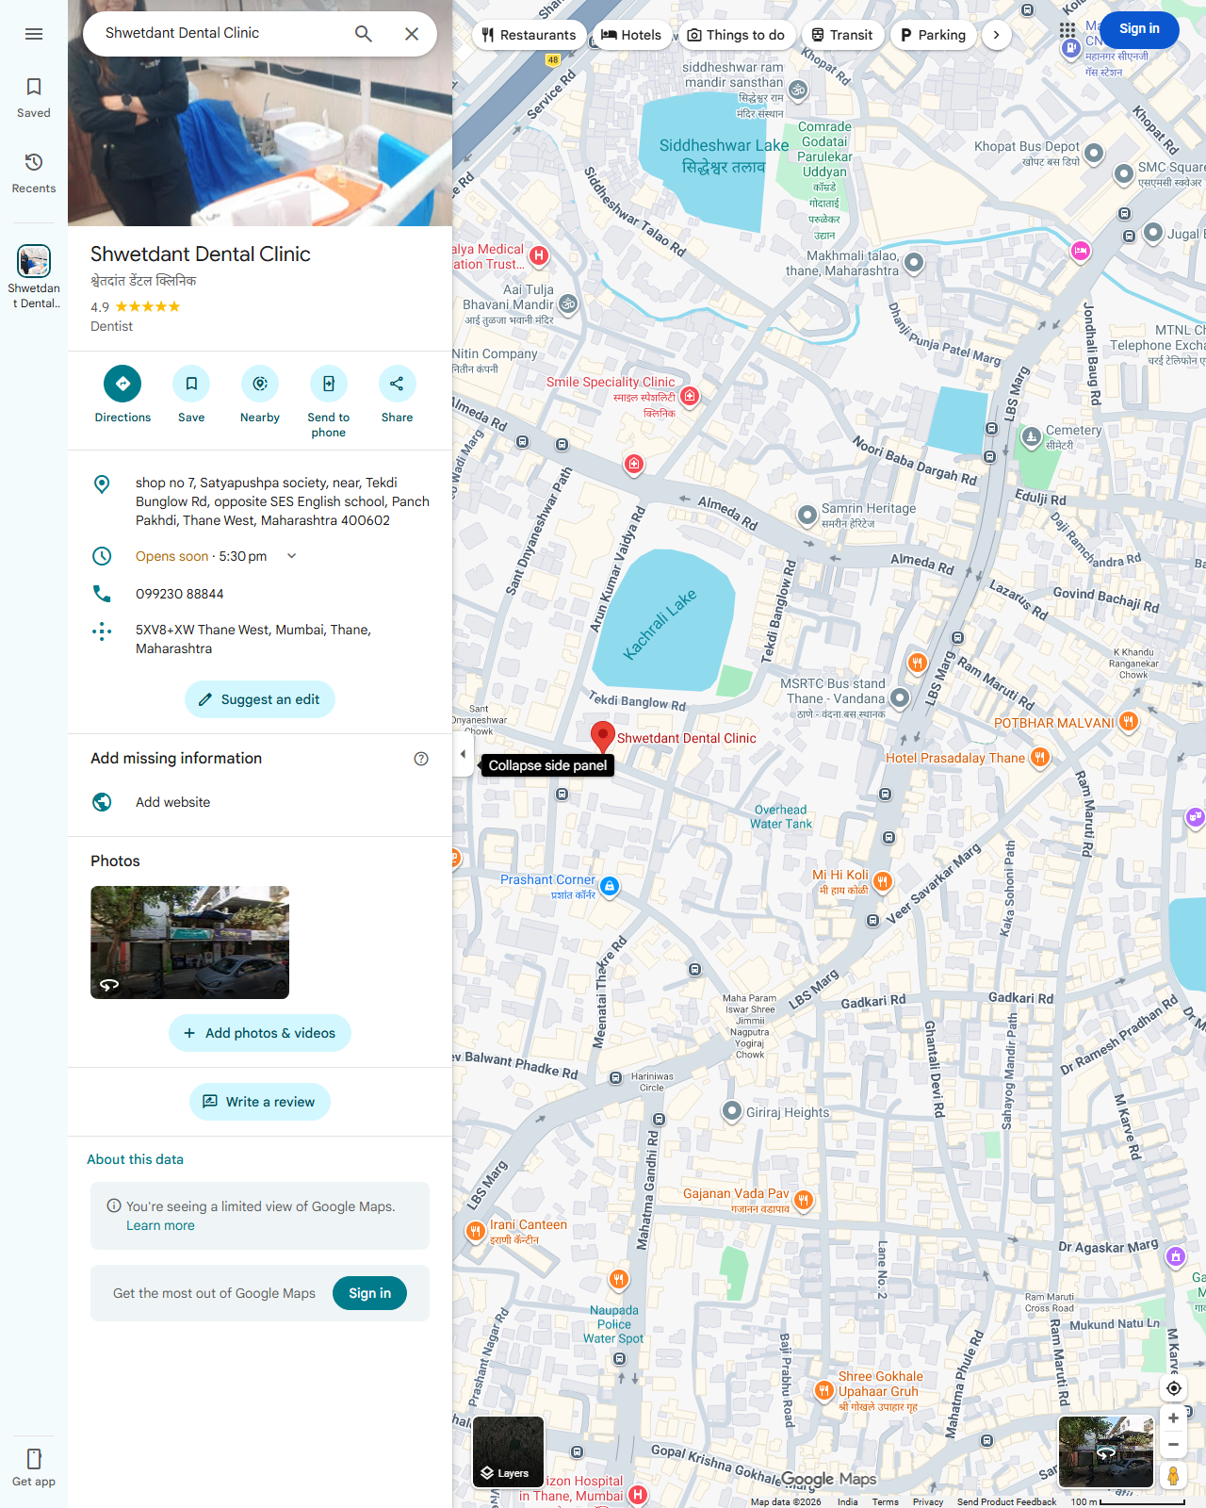Click Send Product Feedback

pos(1006,1501)
